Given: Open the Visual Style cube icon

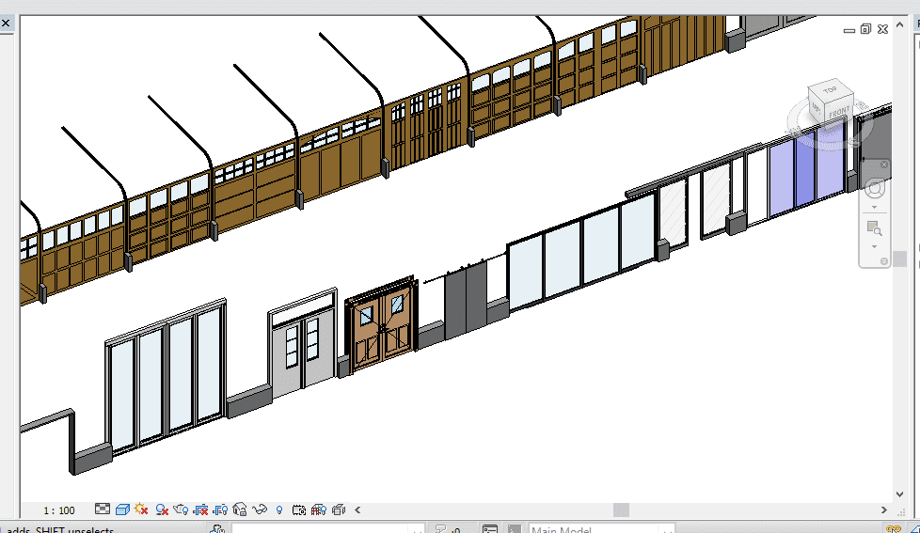Looking at the screenshot, I should point(122,509).
